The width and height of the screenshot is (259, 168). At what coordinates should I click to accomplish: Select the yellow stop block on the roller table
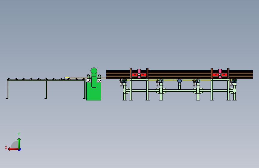point(67,77)
